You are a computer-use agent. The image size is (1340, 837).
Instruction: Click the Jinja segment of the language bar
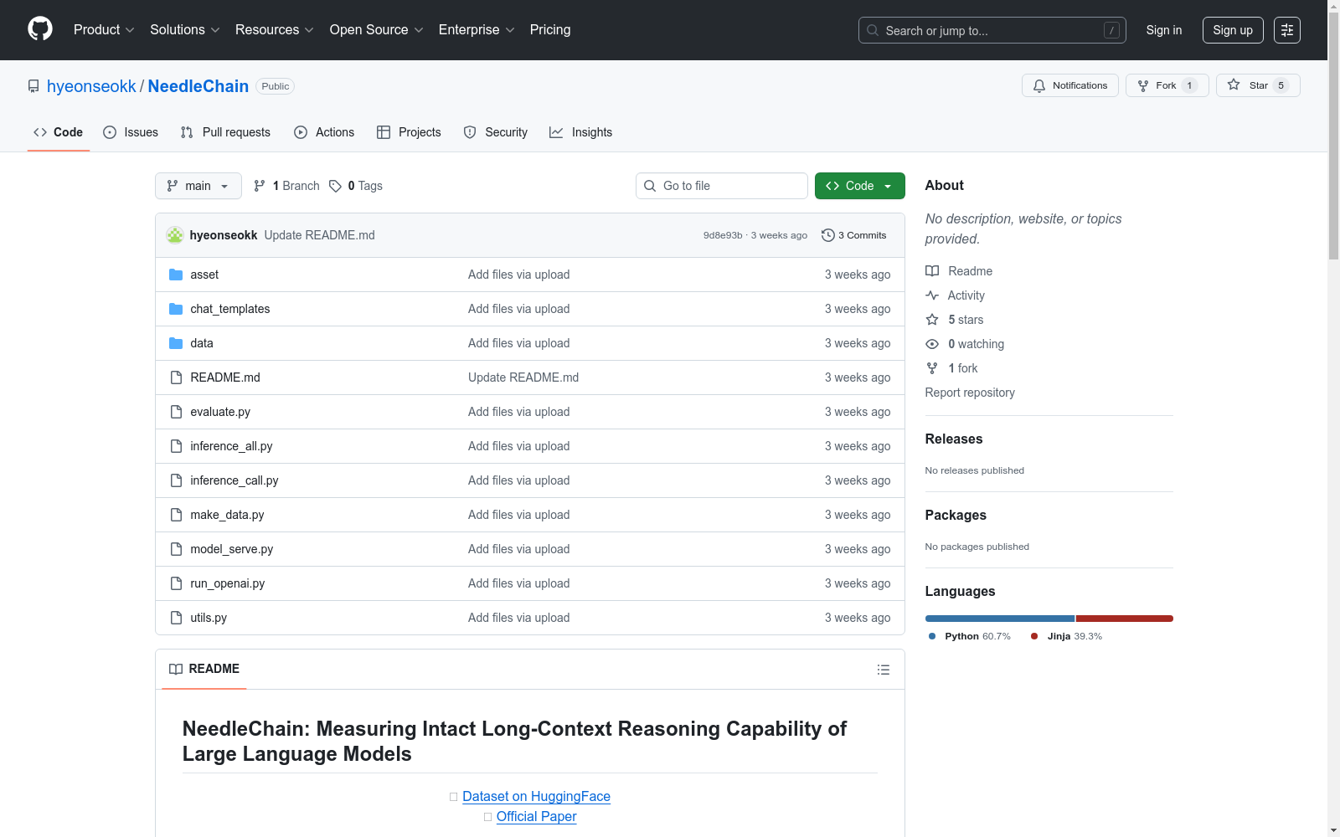click(x=1125, y=619)
